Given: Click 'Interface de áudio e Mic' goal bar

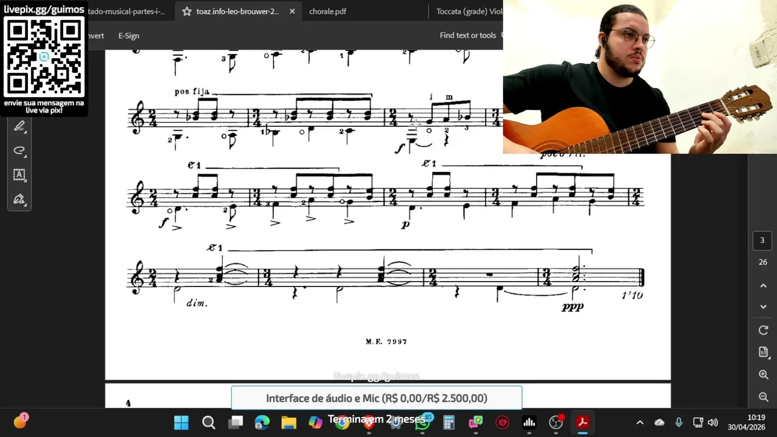Looking at the screenshot, I should 376,398.
